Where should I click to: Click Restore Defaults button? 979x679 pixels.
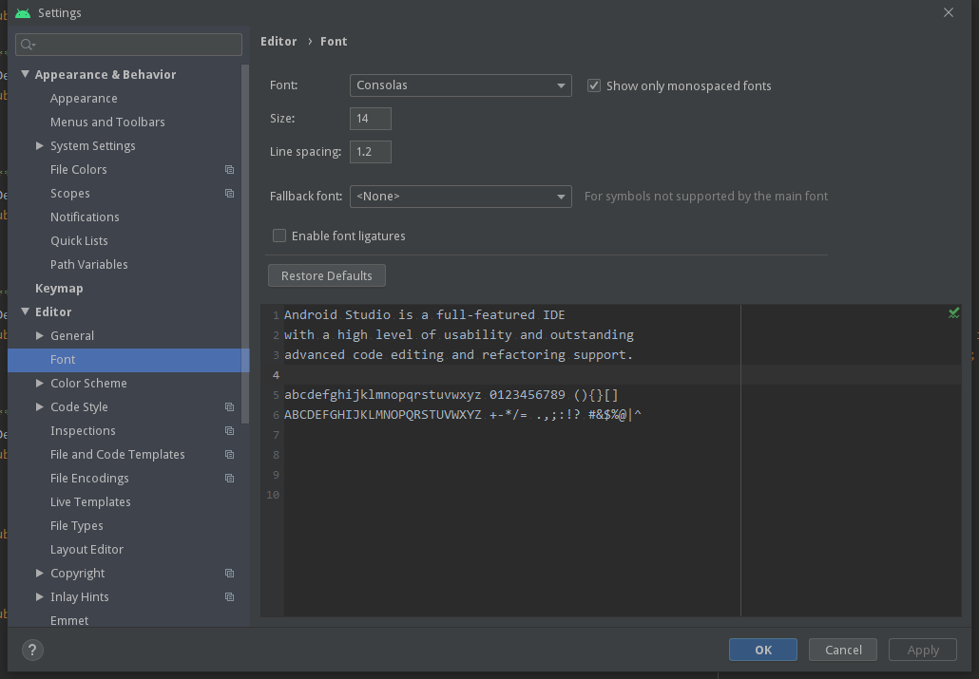click(x=327, y=275)
